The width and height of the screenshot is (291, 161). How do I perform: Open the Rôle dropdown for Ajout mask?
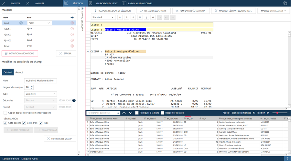[39, 23]
